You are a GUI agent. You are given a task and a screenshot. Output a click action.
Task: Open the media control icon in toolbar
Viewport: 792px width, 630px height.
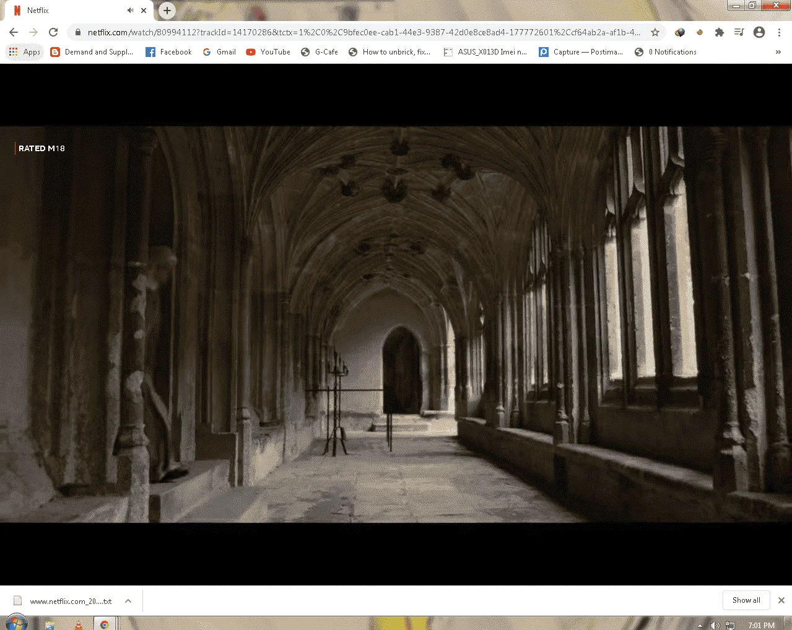[x=739, y=32]
